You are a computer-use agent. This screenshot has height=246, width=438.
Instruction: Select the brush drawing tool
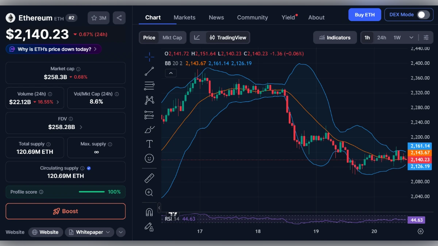[x=149, y=129]
